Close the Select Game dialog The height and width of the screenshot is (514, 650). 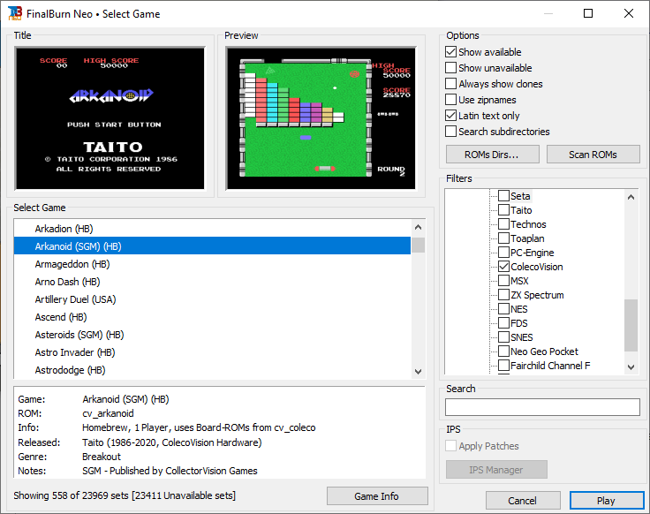(629, 13)
